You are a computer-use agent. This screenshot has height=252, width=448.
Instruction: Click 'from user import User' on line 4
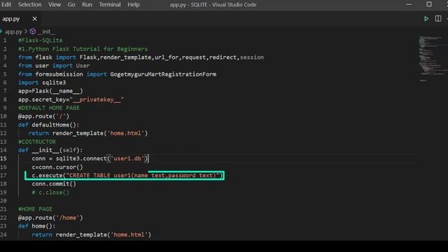(54, 66)
